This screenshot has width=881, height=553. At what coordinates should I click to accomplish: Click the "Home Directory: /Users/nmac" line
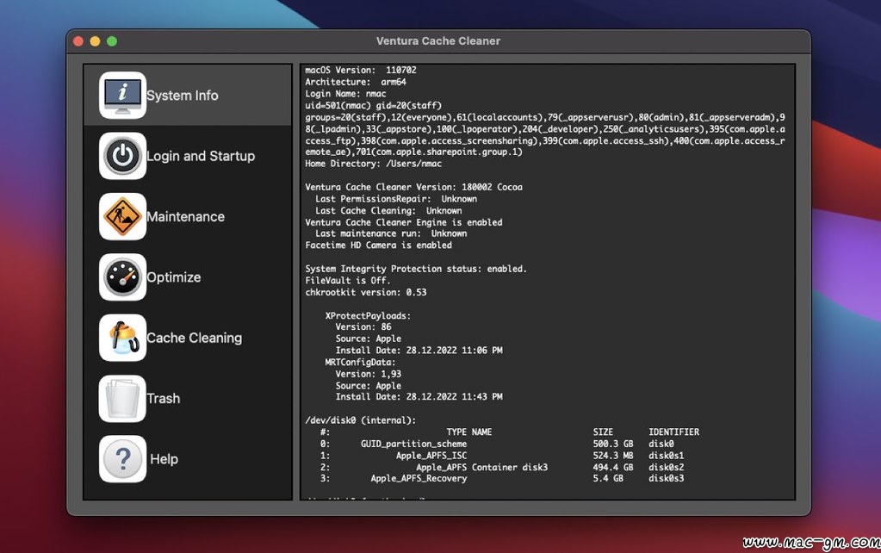[x=374, y=165]
